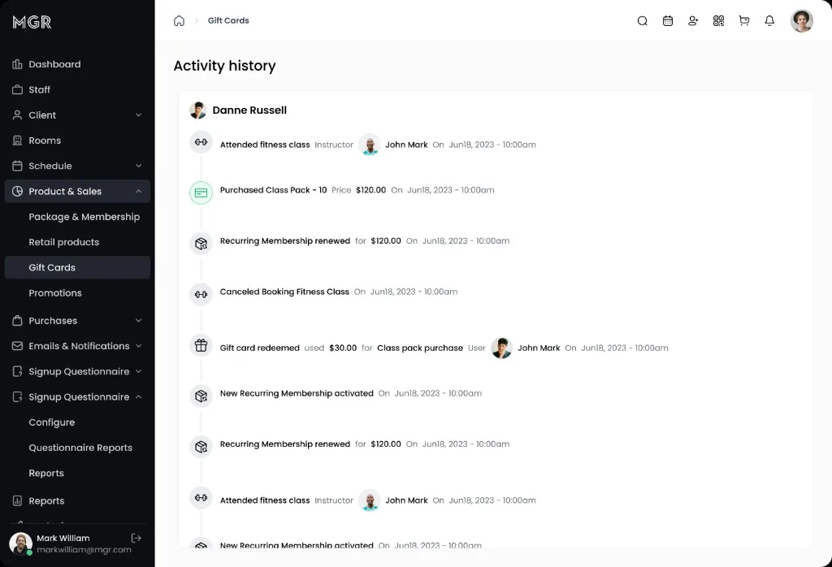Click the Gift Cards breadcrumb link
The width and height of the screenshot is (832, 567).
tap(228, 20)
